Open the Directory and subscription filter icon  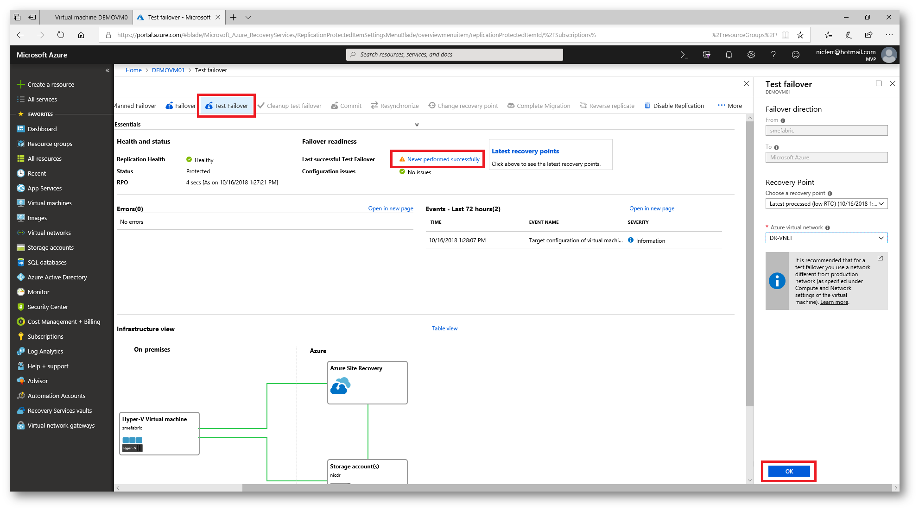pyautogui.click(x=706, y=55)
